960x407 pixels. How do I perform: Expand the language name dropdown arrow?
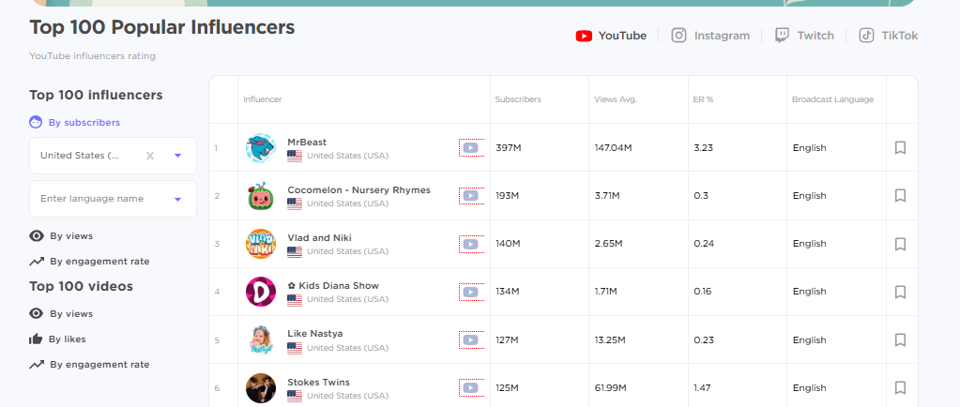click(177, 199)
